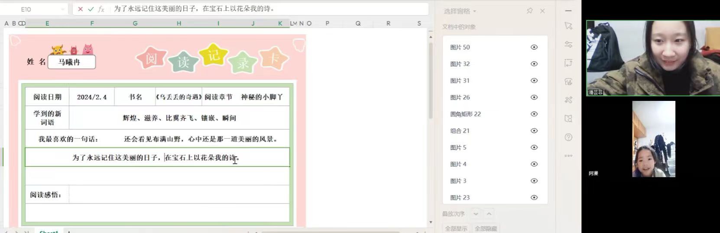
Task: Select 图片 32 in the object list
Action: coord(460,64)
